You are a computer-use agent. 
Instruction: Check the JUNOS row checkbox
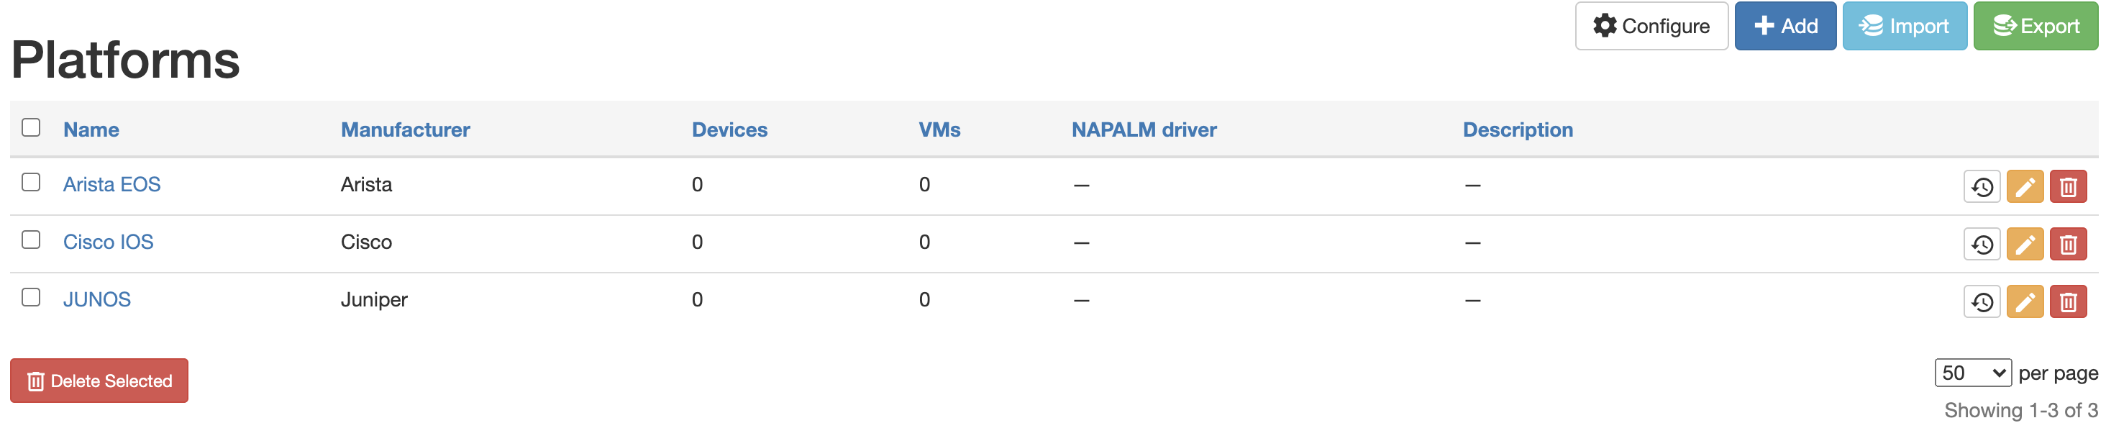pyautogui.click(x=31, y=299)
